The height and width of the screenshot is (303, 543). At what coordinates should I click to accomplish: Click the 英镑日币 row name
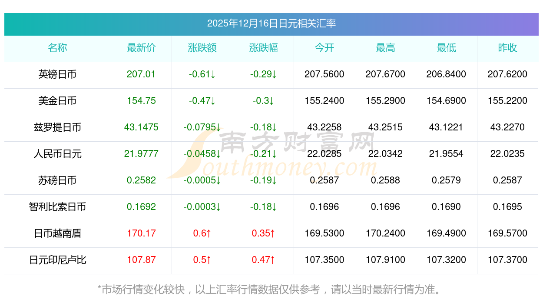coord(57,74)
